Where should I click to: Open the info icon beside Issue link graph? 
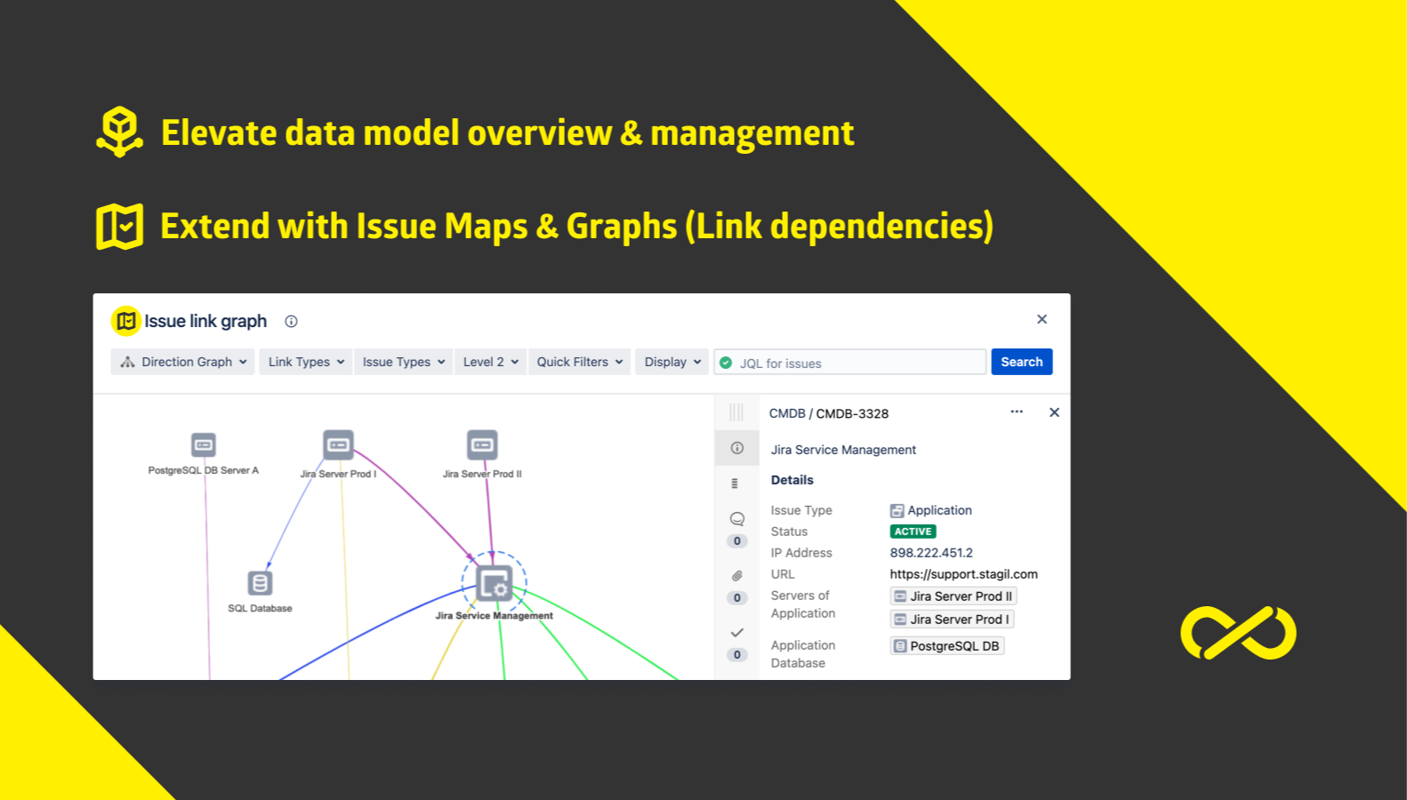291,322
